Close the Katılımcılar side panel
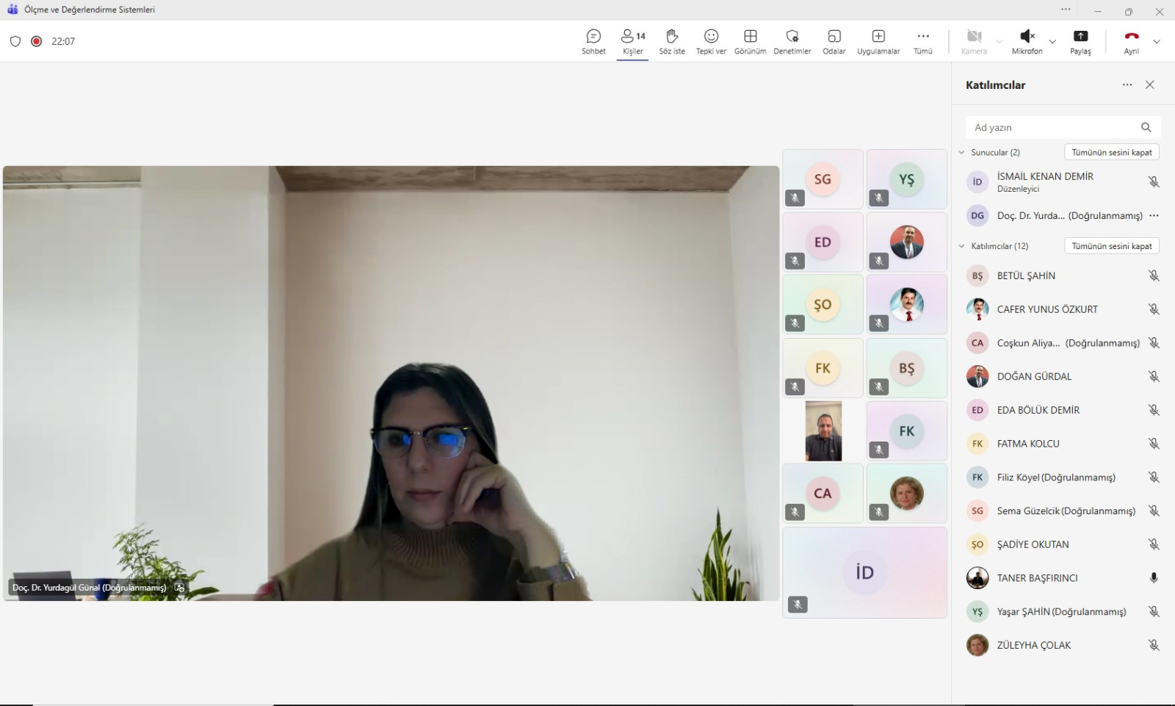Screen dimensions: 1175x706 tap(1150, 85)
